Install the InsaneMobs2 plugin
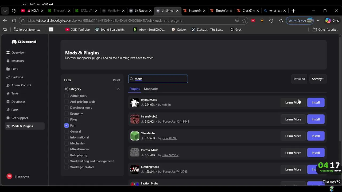342x192 pixels. [316, 119]
